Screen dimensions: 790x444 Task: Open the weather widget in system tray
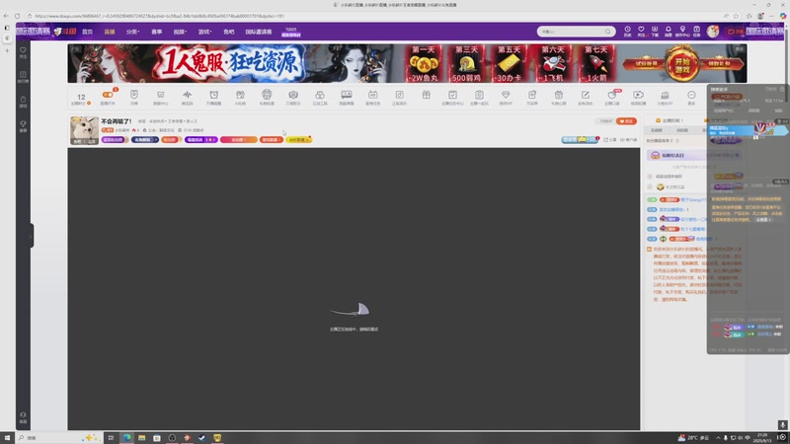pos(693,437)
